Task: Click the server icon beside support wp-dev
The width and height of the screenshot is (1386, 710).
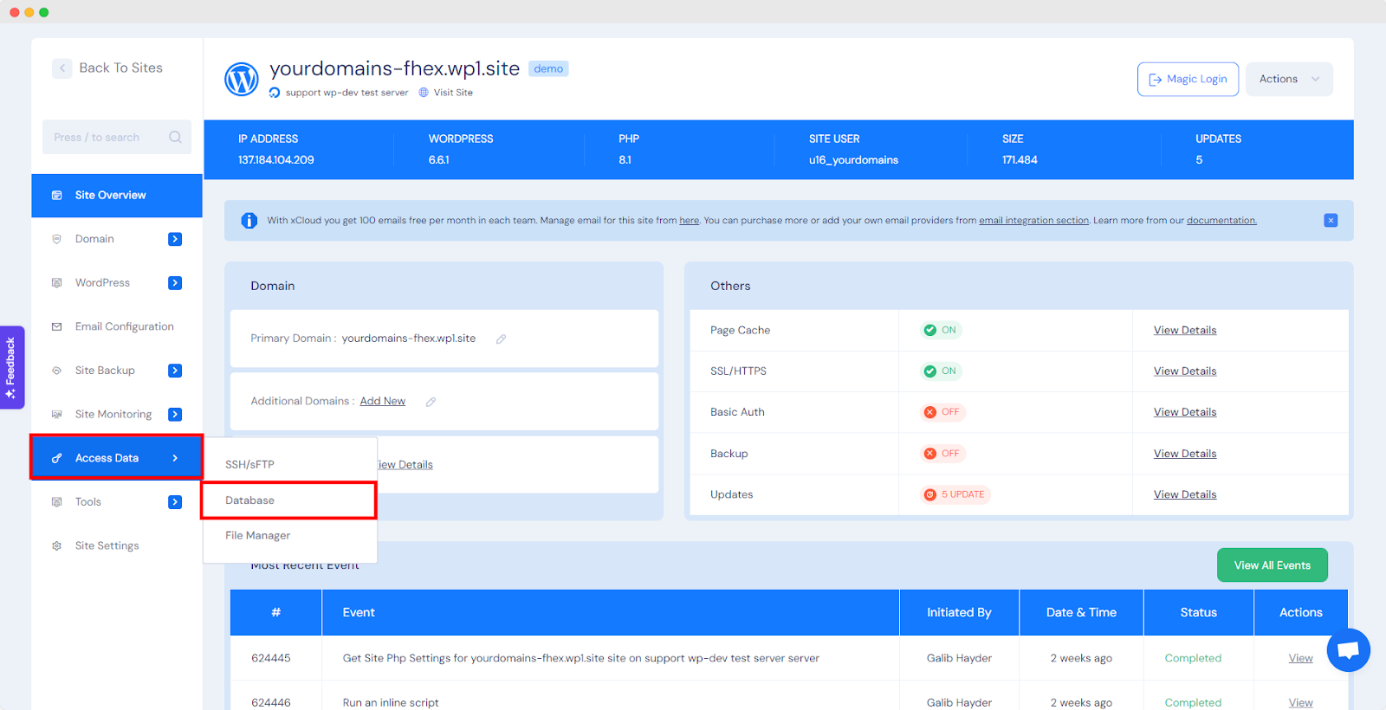Action: point(275,93)
